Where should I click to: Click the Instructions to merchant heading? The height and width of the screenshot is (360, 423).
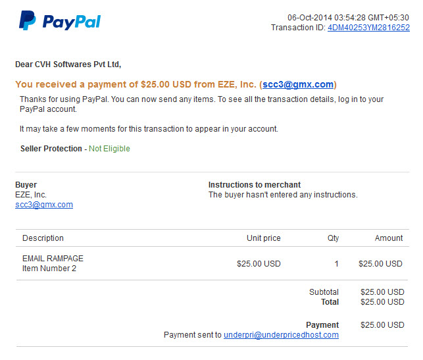click(x=255, y=185)
